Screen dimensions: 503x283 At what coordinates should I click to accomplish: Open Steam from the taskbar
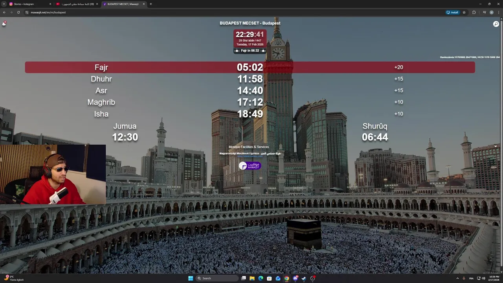pyautogui.click(x=304, y=278)
